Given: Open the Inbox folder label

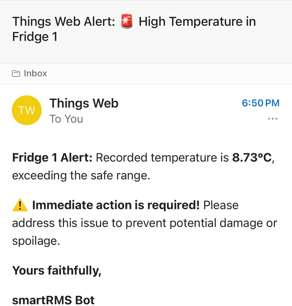Looking at the screenshot, I should click(x=35, y=73).
